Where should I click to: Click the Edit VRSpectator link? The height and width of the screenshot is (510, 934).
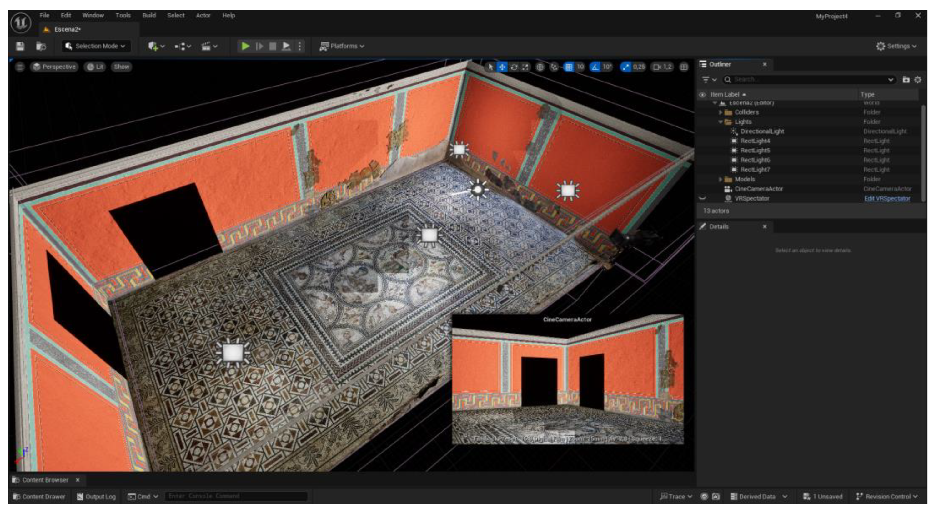tap(887, 199)
